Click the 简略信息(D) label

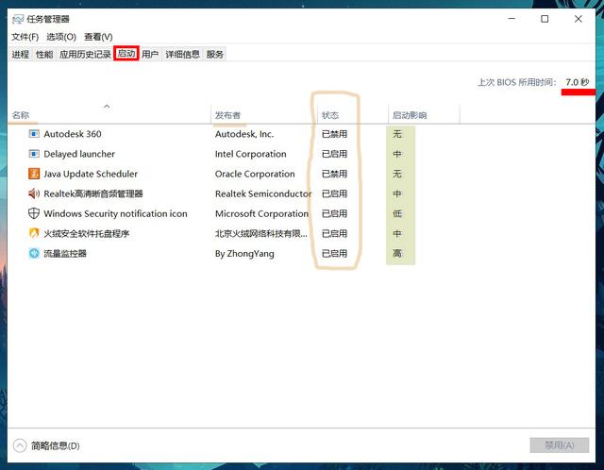55,445
